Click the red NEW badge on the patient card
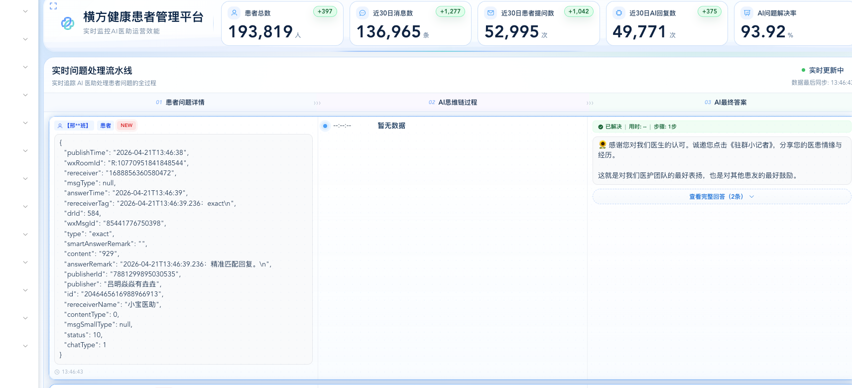852x388 pixels. [x=126, y=126]
